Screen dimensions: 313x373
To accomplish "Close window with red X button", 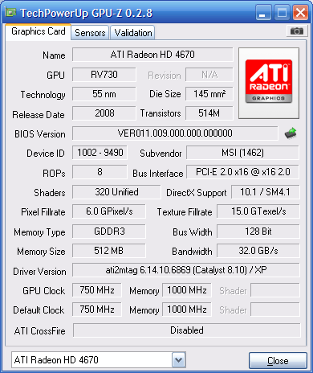I will click(x=300, y=12).
